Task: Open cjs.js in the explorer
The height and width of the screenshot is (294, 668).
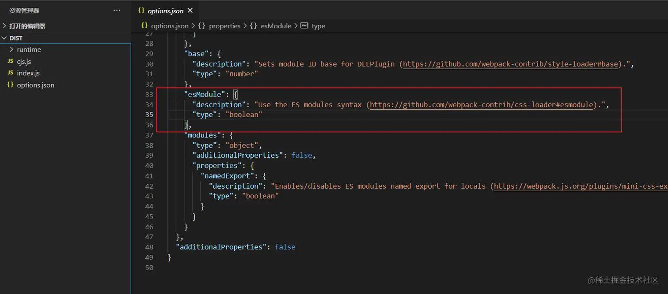Action: click(x=24, y=61)
